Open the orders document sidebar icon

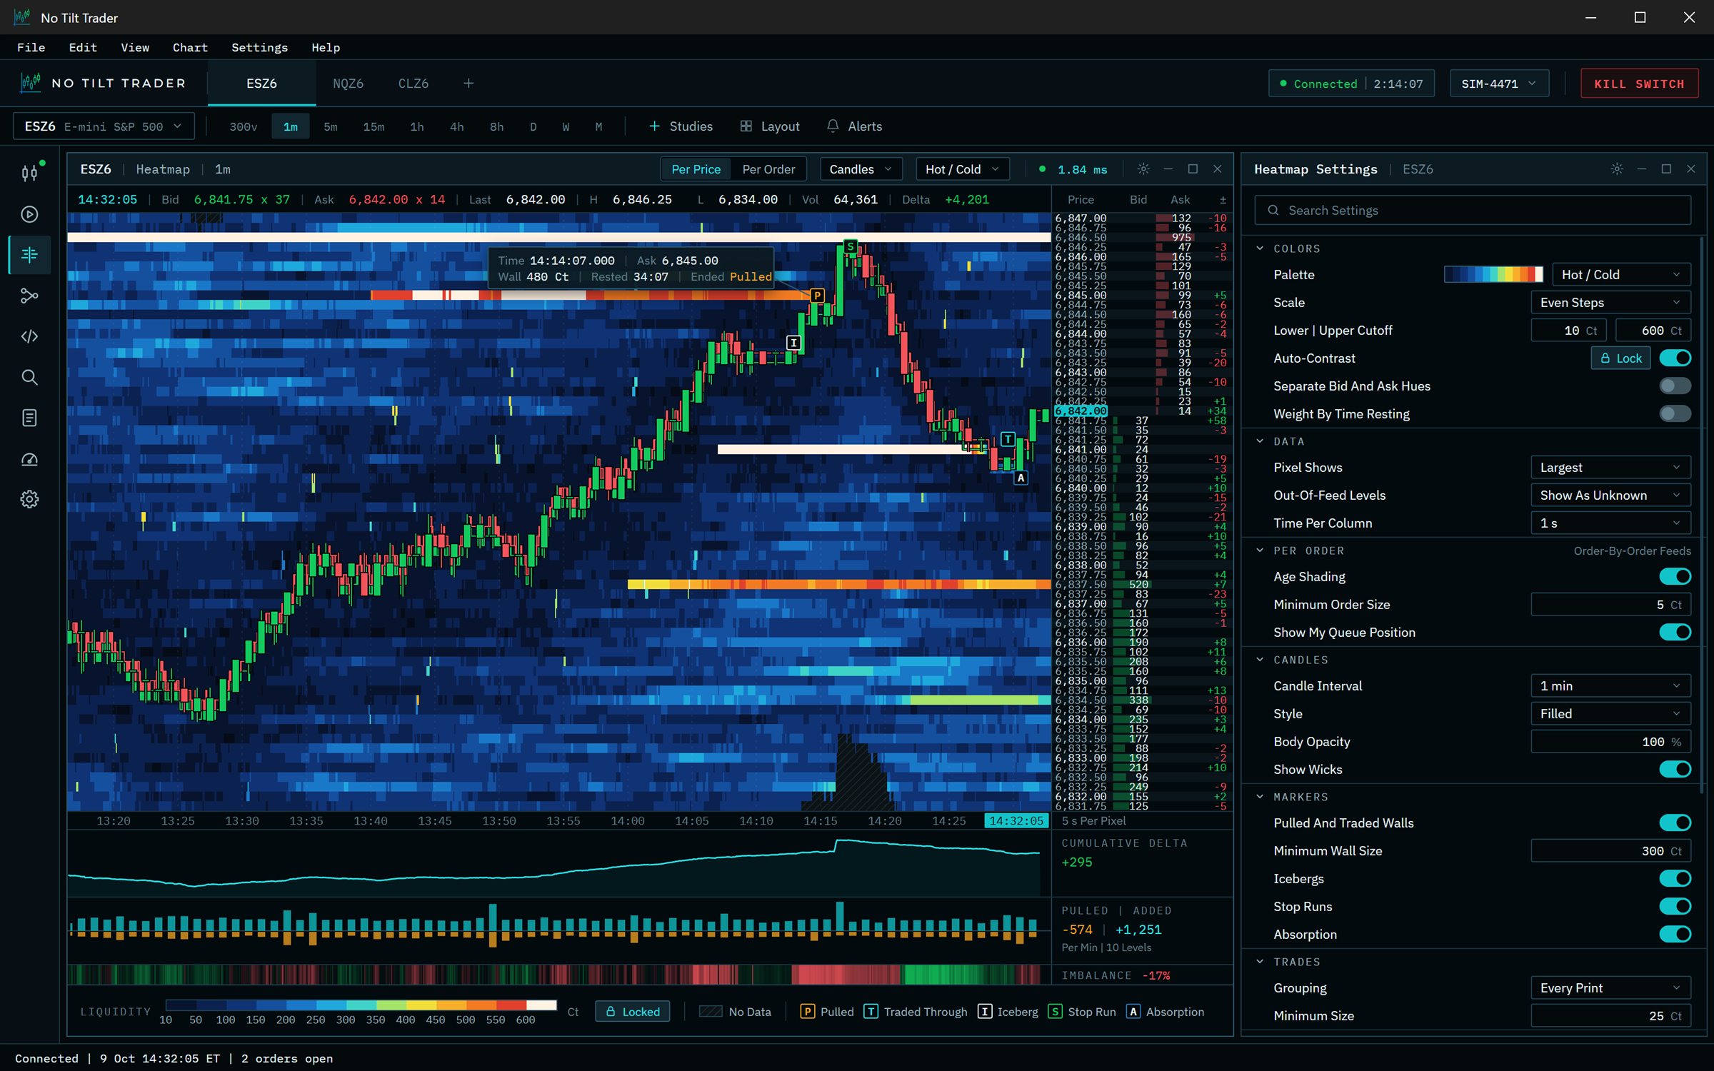click(x=29, y=418)
